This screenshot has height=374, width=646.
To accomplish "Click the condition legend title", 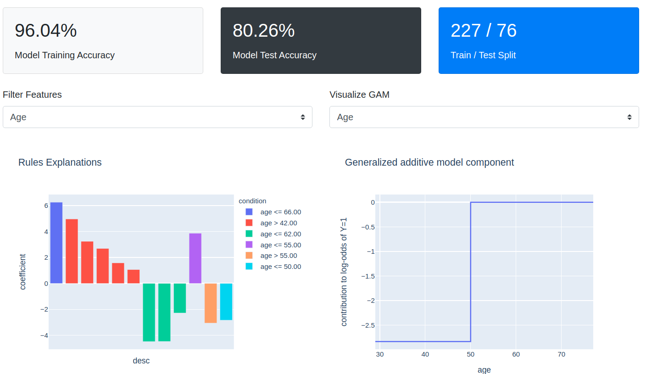I will [252, 201].
